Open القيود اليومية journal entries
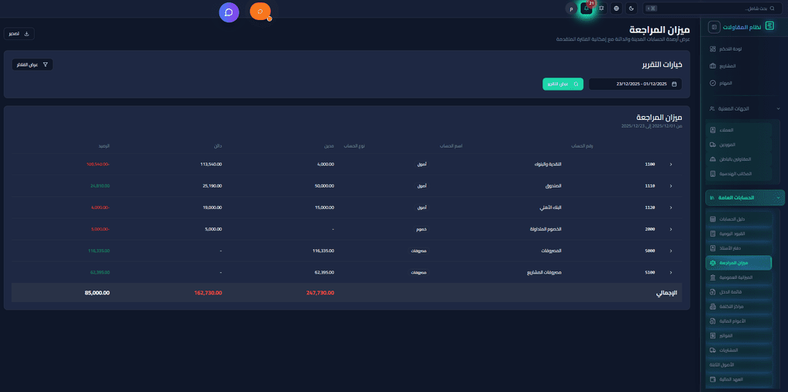Viewport: 788px width, 392px height. click(x=739, y=234)
